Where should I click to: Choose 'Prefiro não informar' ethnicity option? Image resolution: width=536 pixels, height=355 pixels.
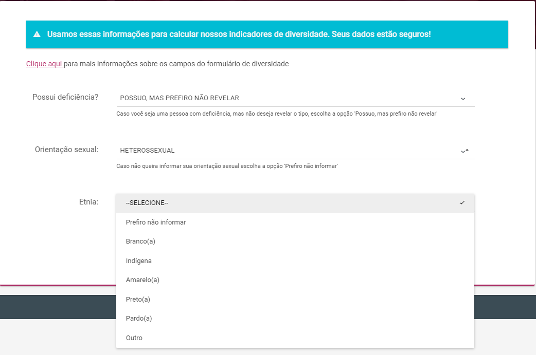295,222
